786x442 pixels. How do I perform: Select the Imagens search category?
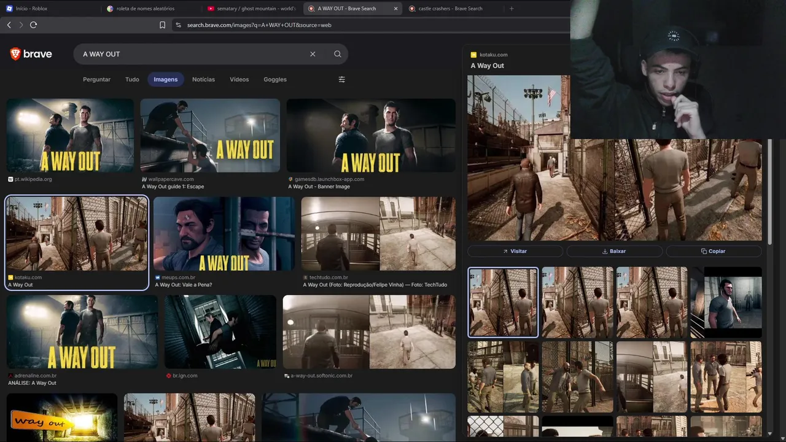166,79
